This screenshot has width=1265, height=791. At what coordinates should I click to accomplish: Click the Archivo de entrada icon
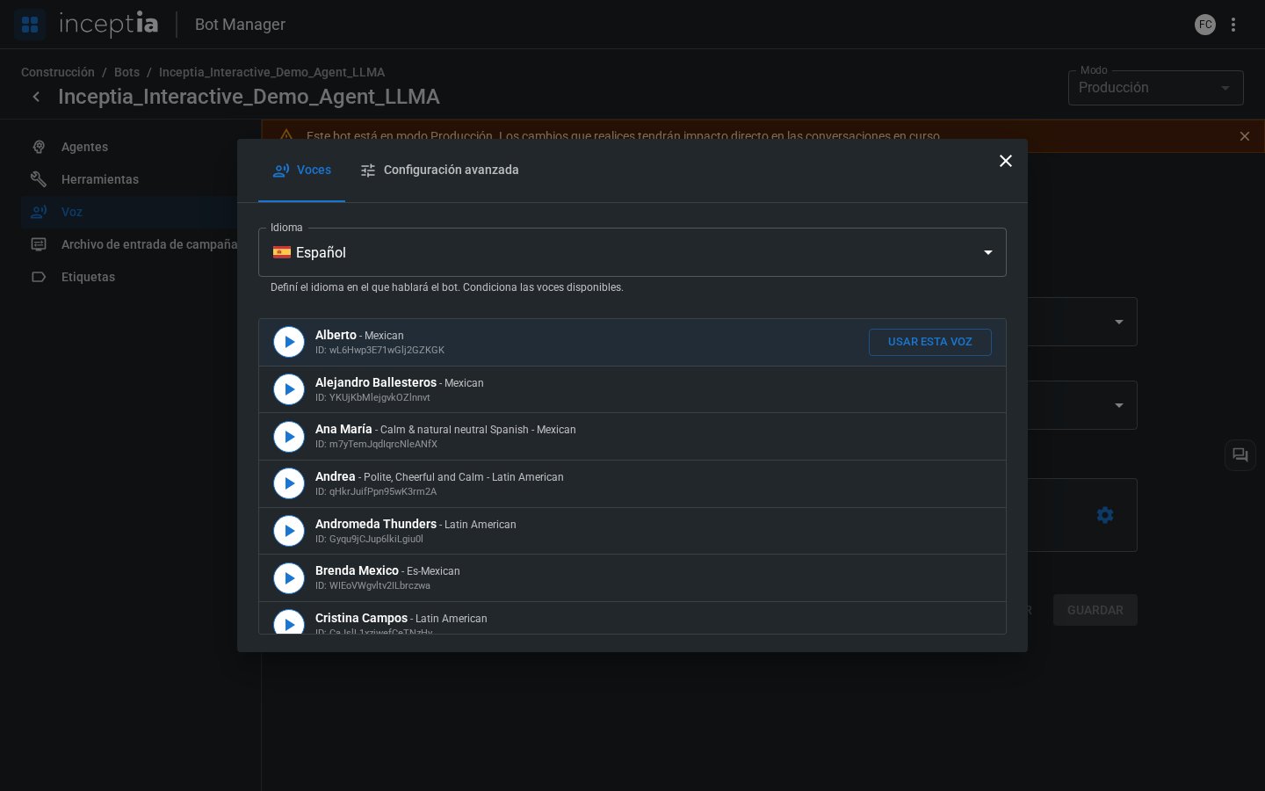coord(39,244)
